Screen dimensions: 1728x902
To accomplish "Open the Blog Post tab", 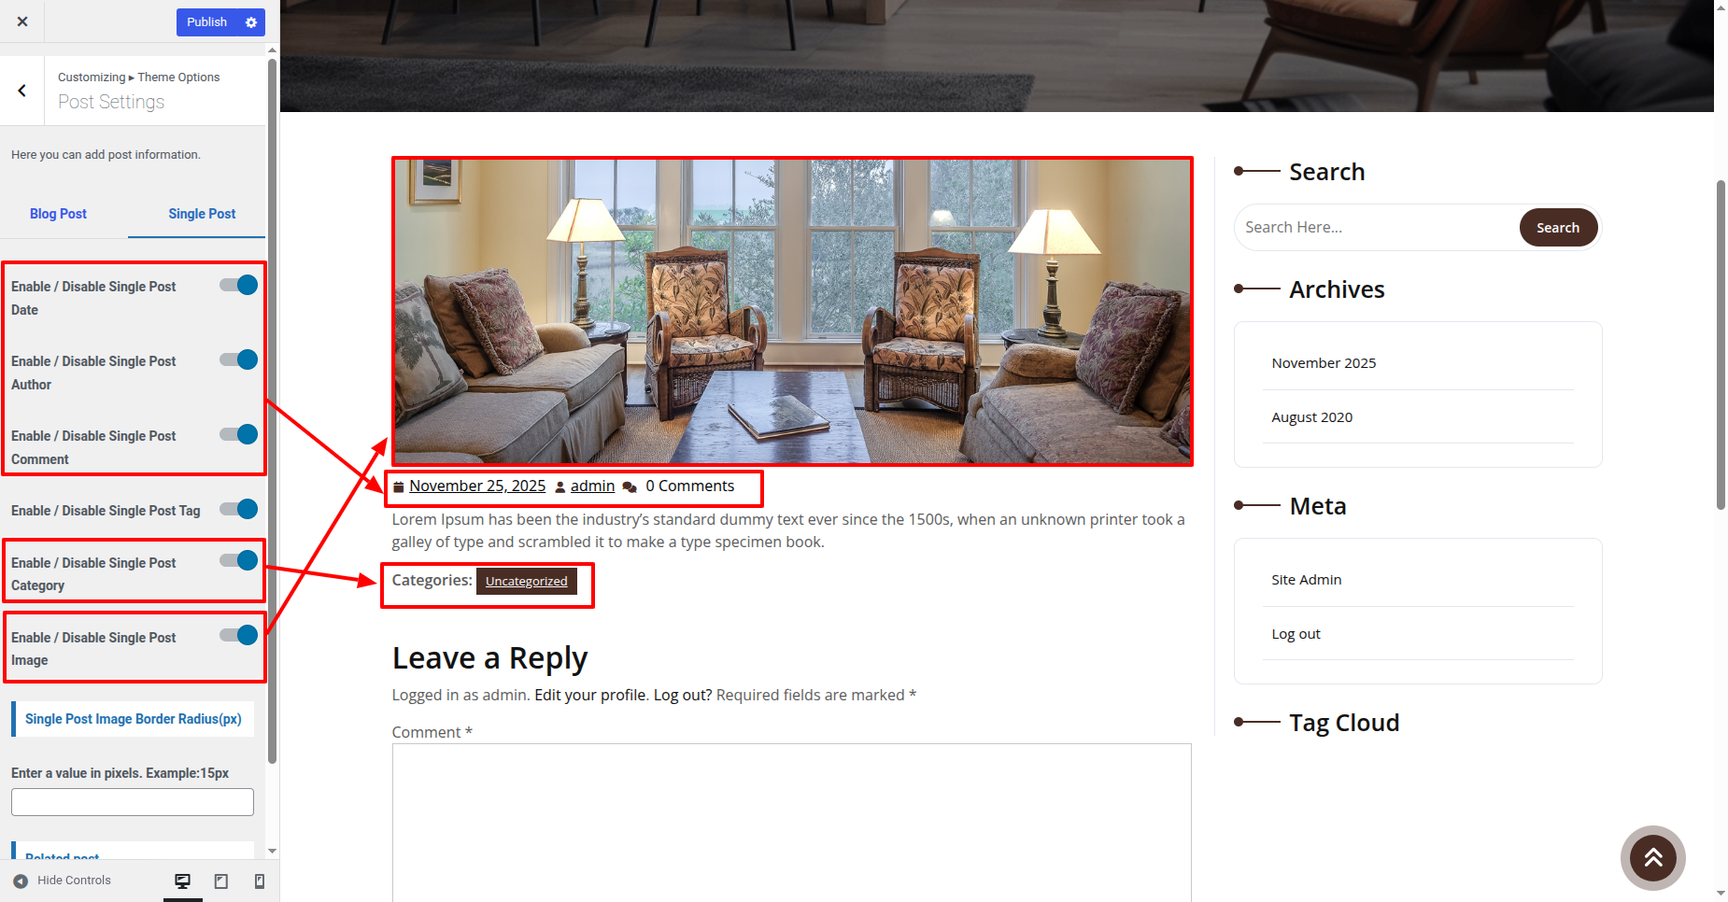I will pyautogui.click(x=58, y=214).
